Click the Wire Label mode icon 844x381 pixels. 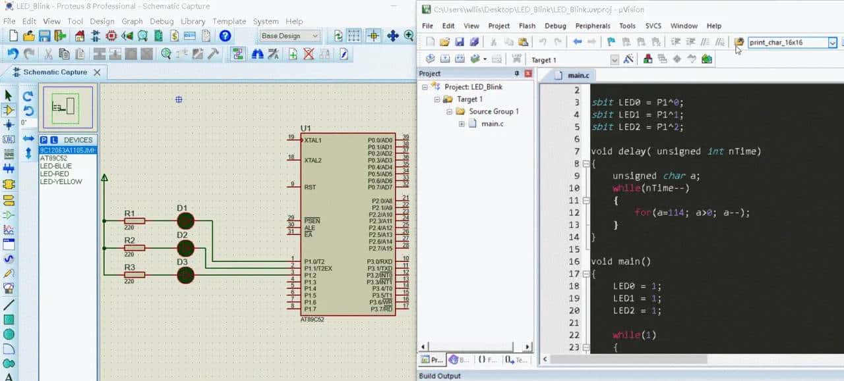9,140
